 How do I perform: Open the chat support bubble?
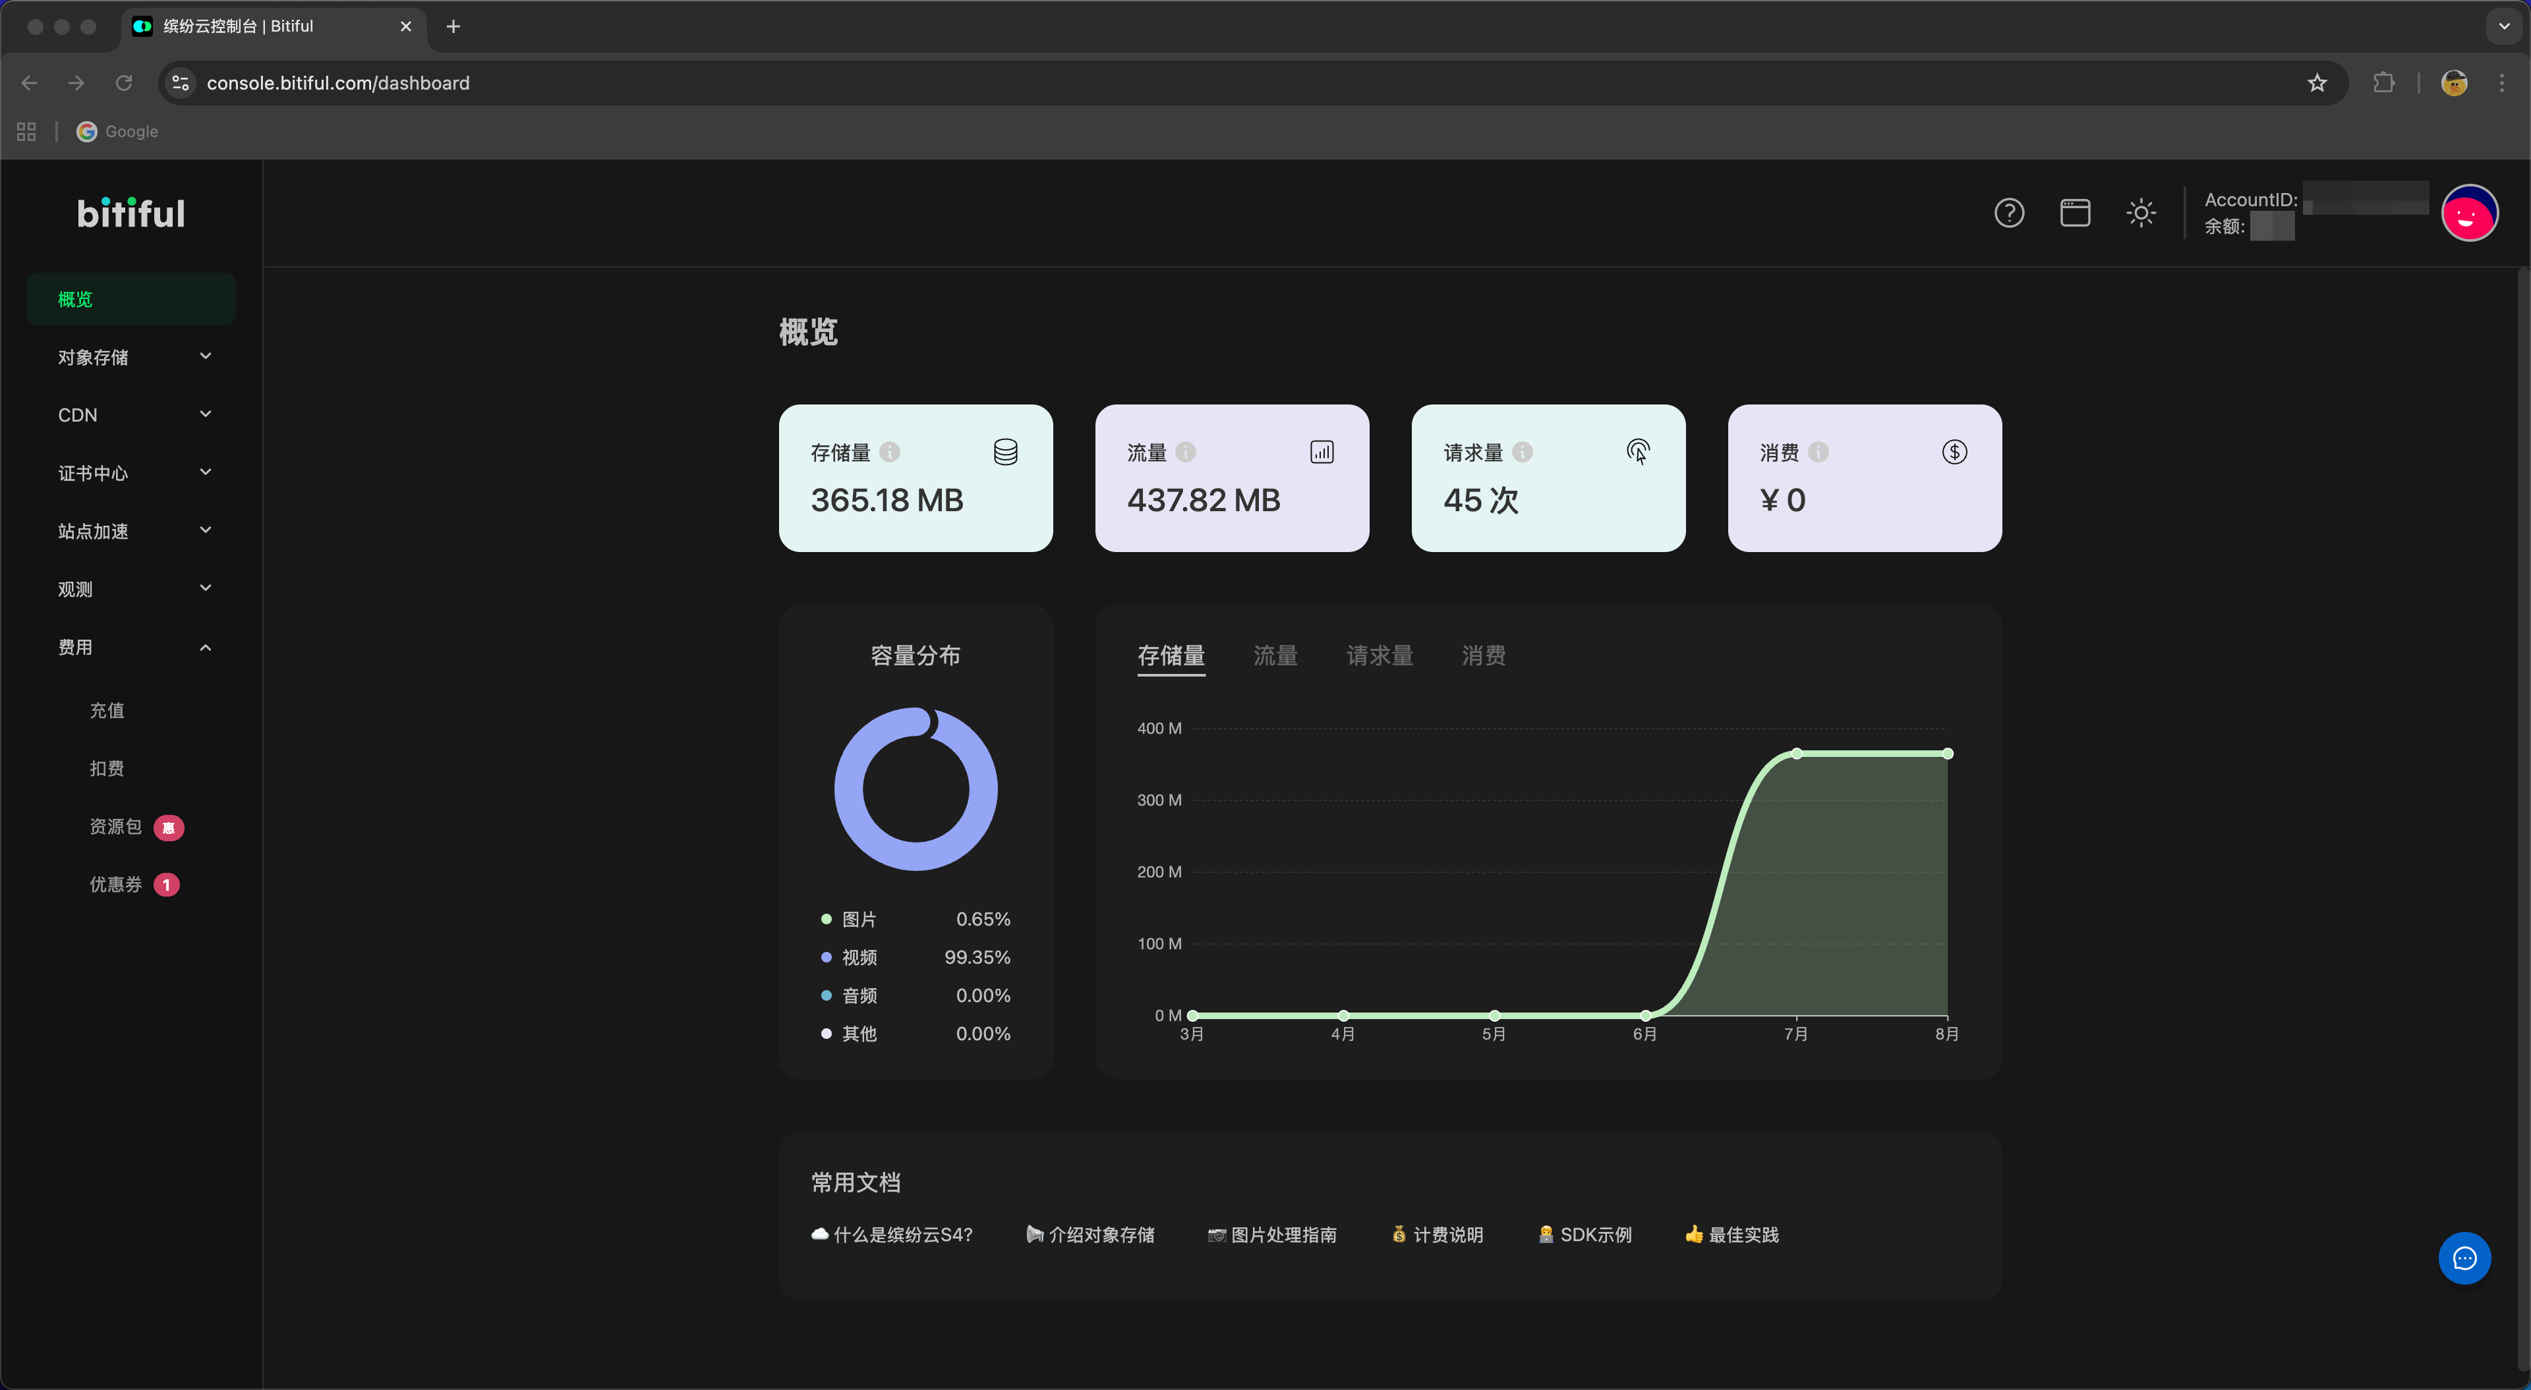(x=2464, y=1258)
